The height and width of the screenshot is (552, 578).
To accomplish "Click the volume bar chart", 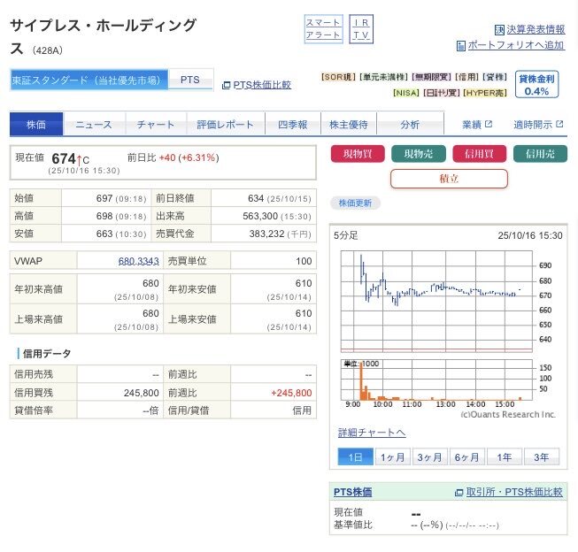I will (436, 379).
